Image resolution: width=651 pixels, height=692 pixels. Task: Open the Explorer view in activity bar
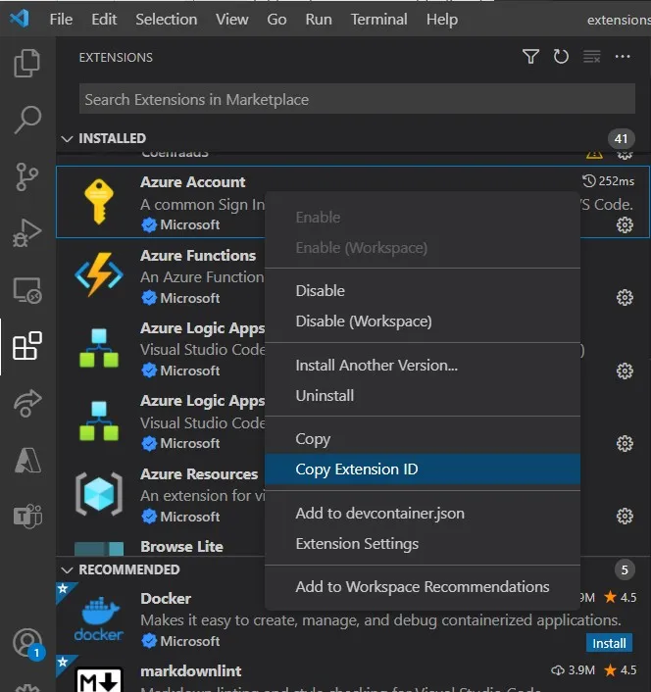(x=26, y=63)
